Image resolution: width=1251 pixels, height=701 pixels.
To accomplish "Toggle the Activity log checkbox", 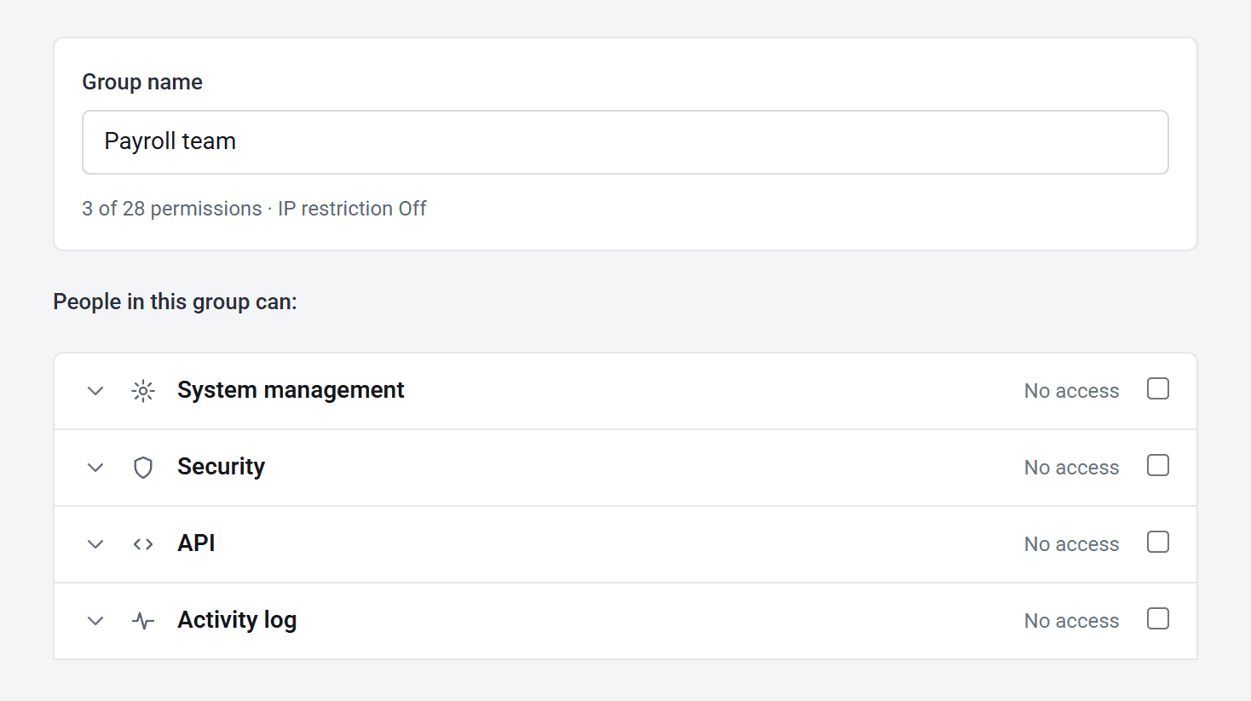I will 1158,618.
